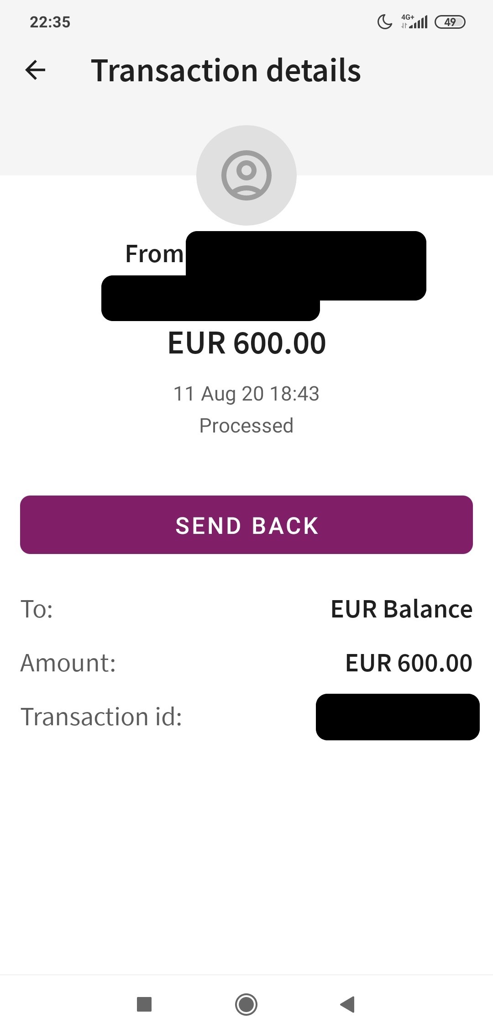Tap the 11 Aug 20 18:43 timestamp
Screen dimensions: 493x1034
[x=246, y=394]
